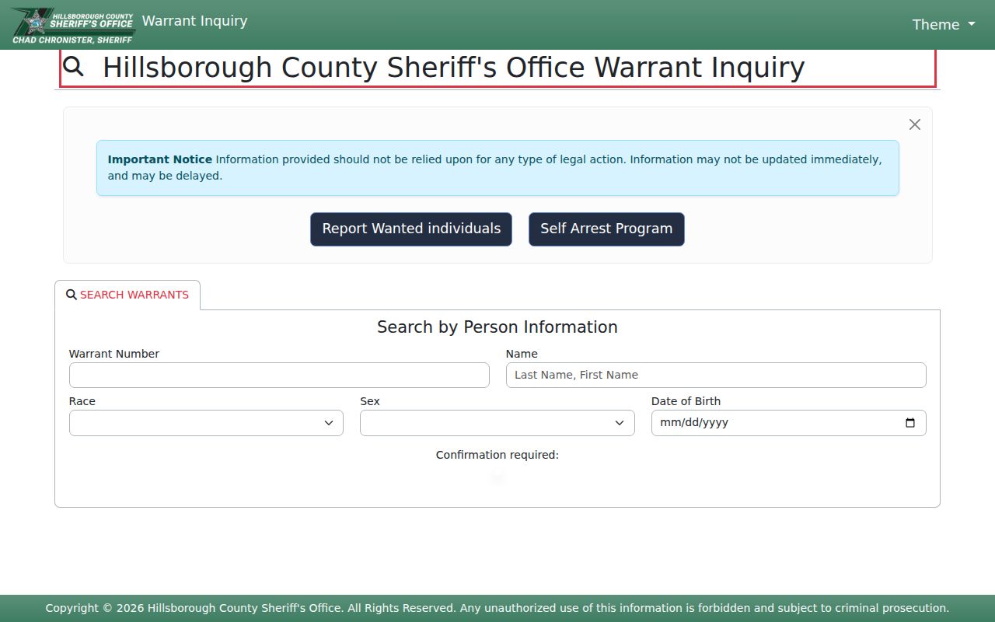This screenshot has height=622, width=995.
Task: Open the calendar picker in Date of Birth
Action: [910, 423]
